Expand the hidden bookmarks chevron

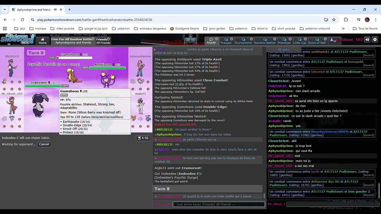(343, 29)
